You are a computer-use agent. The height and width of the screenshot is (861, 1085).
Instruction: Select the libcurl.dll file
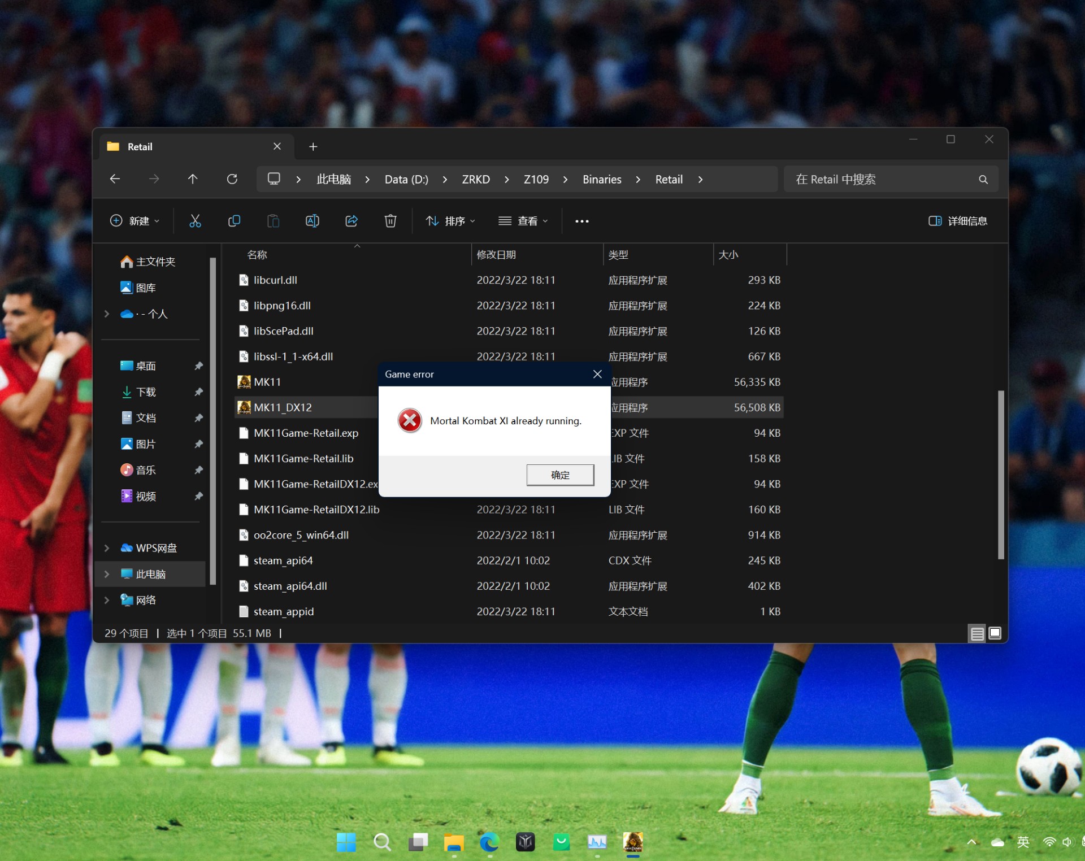tap(509, 280)
